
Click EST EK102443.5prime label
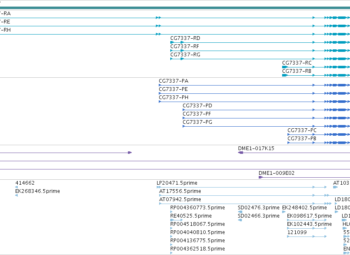[309, 224]
